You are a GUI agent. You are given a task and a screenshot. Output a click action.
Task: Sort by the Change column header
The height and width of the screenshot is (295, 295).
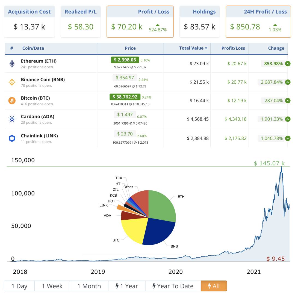[276, 48]
